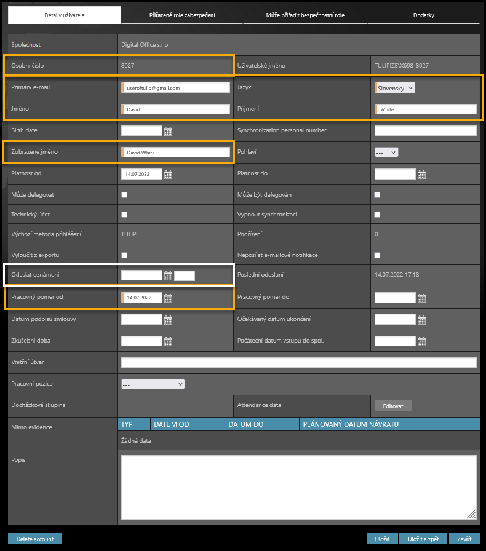Image resolution: width=486 pixels, height=551 pixels.
Task: Check Neposílat e-mailové notifikace
Action: click(377, 255)
